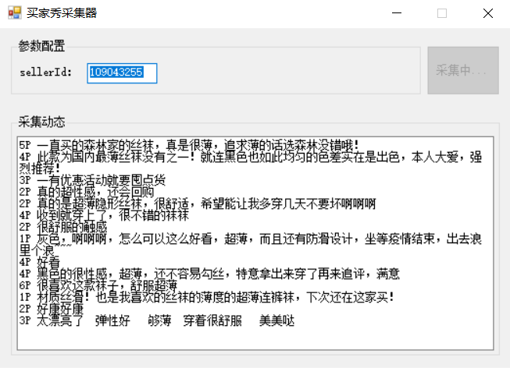Click the log line starting 2P 真的是超薄隐形丝袜
Screen dimensions: 510x368
pos(198,203)
